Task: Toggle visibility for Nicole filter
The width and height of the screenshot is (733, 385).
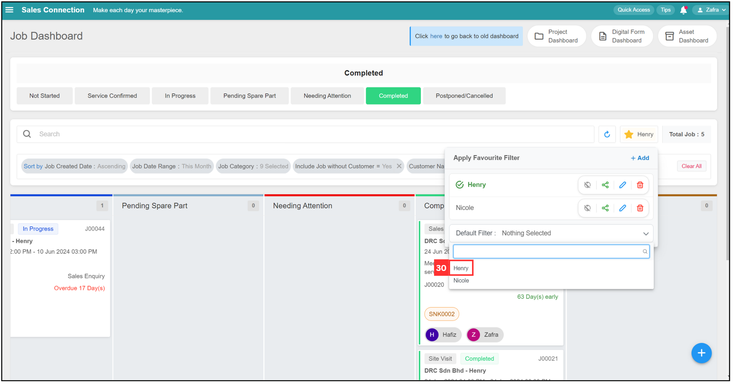Action: (x=587, y=208)
